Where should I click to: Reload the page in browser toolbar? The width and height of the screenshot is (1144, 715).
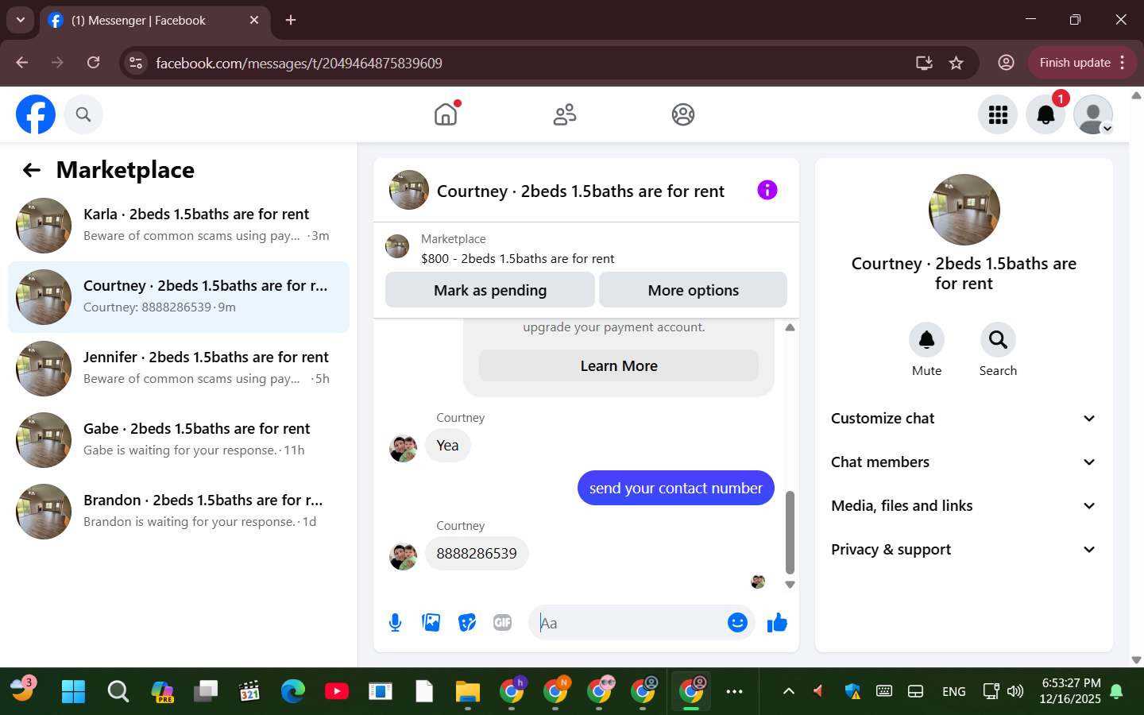coord(94,63)
